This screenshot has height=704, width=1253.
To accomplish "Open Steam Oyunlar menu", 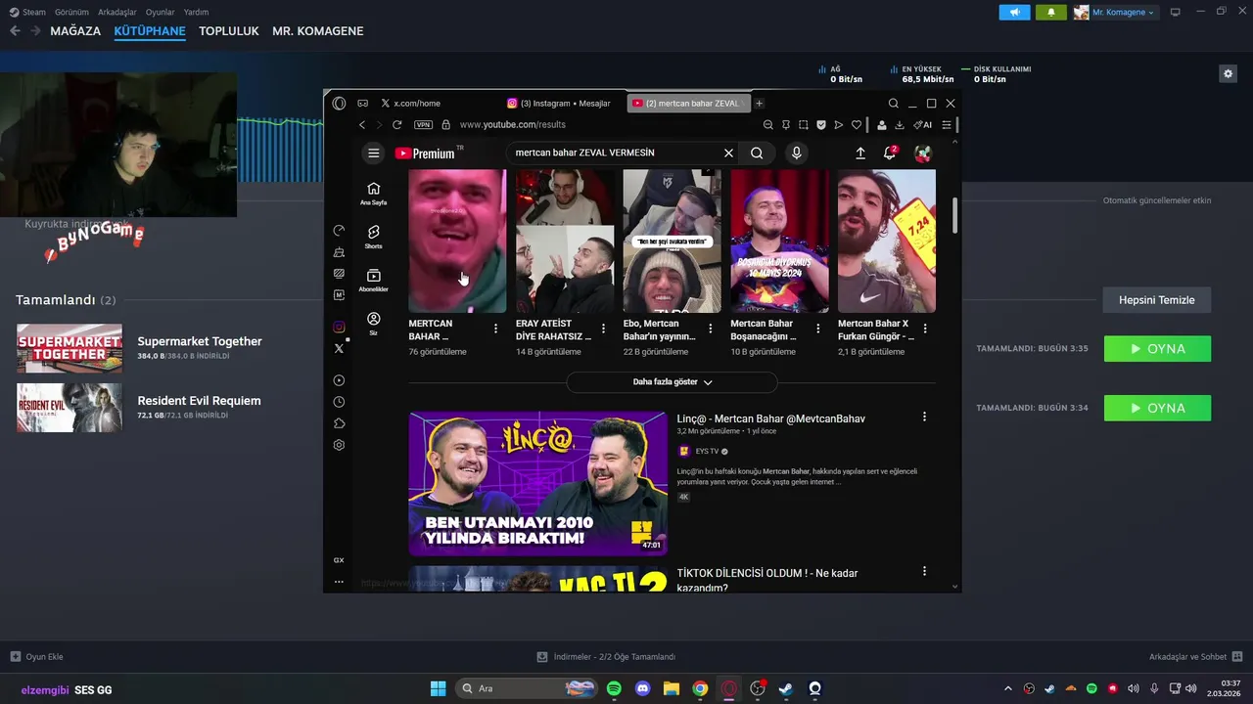I will pyautogui.click(x=161, y=12).
